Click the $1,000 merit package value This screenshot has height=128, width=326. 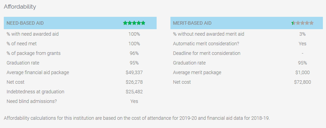[x=303, y=73]
